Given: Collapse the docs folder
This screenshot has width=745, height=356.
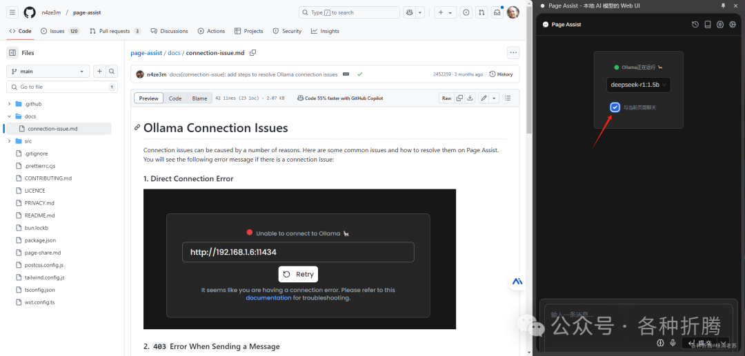Looking at the screenshot, I should [x=9, y=116].
